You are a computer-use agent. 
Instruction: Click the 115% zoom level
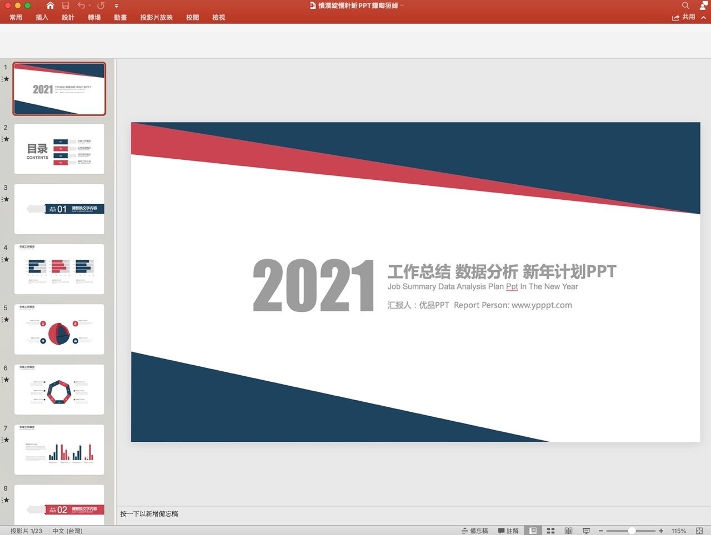pyautogui.click(x=678, y=531)
